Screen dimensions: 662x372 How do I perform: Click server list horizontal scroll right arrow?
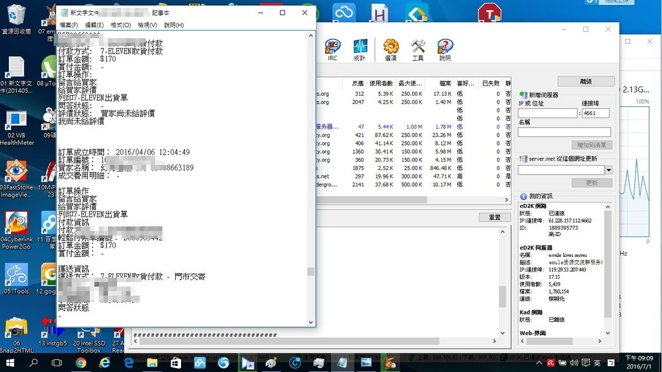point(507,199)
